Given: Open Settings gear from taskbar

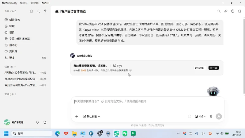Looking at the screenshot, I should click(108, 133).
